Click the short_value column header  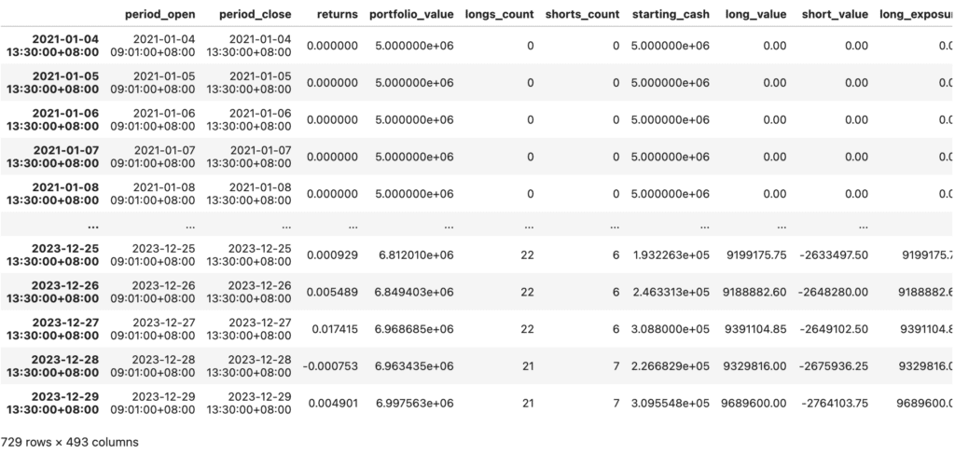click(x=835, y=15)
